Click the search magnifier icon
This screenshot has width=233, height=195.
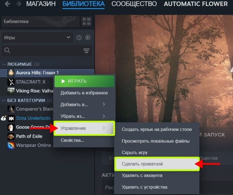point(7,50)
